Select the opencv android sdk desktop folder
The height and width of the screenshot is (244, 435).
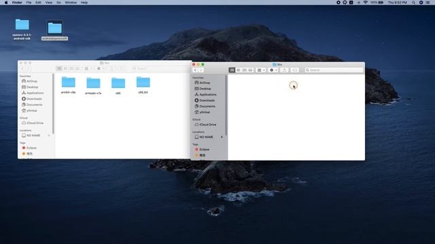pyautogui.click(x=22, y=29)
